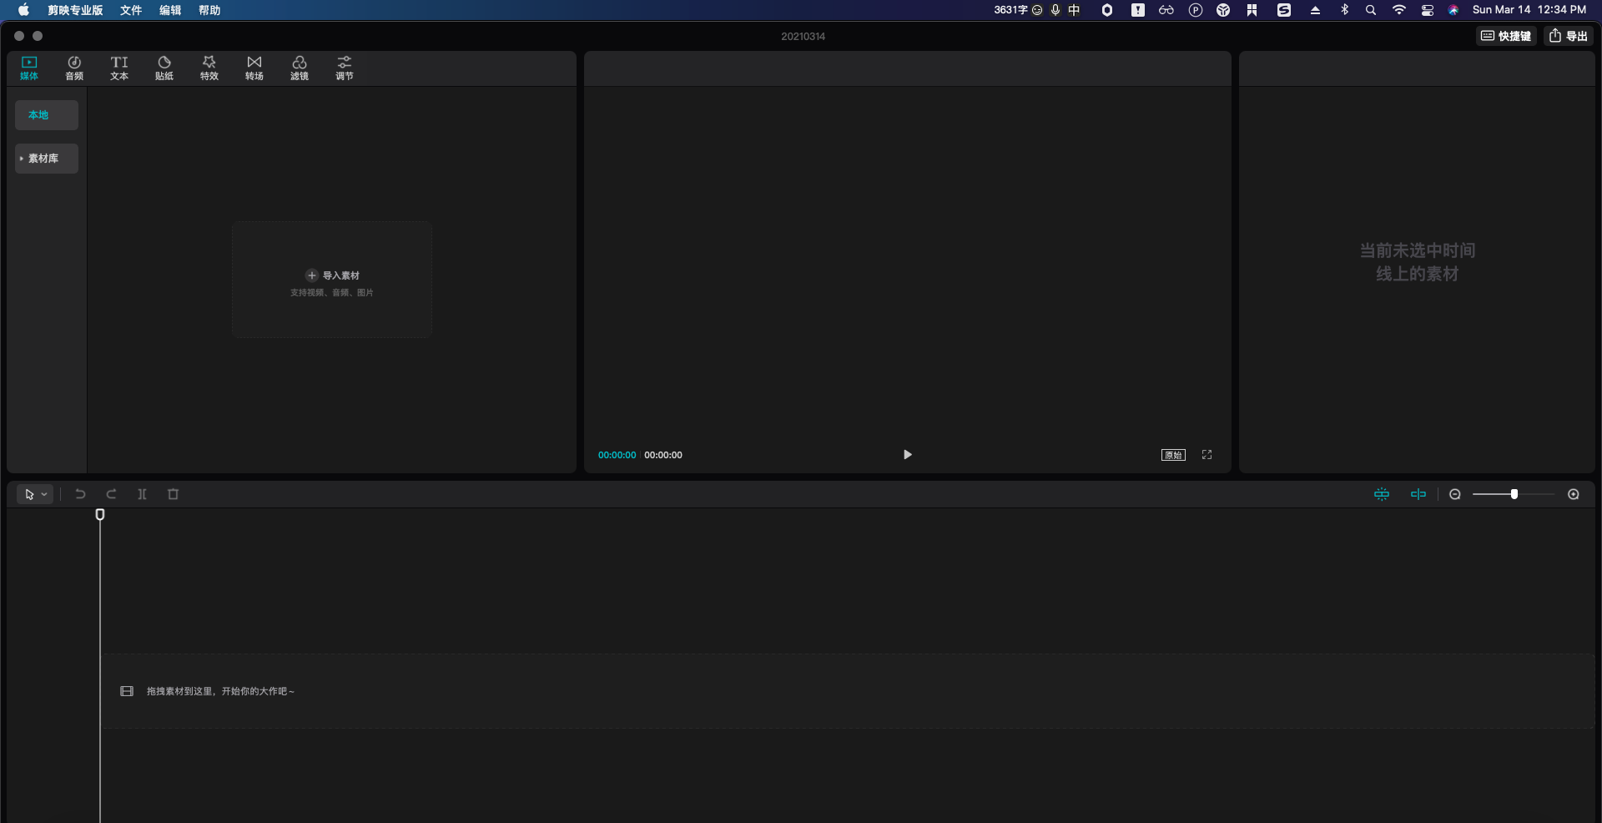Image resolution: width=1602 pixels, height=823 pixels.
Task: Click the timeline playhead marker
Action: point(100,515)
